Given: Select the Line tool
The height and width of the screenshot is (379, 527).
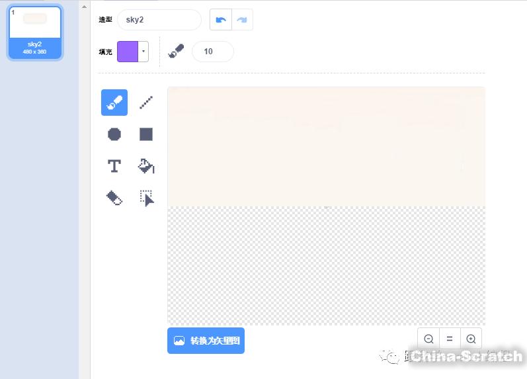Looking at the screenshot, I should click(146, 103).
